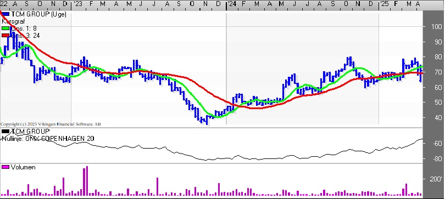This screenshot has height=199, width=445.
Task: Click the 90 value on price axis
Action: click(x=438, y=42)
